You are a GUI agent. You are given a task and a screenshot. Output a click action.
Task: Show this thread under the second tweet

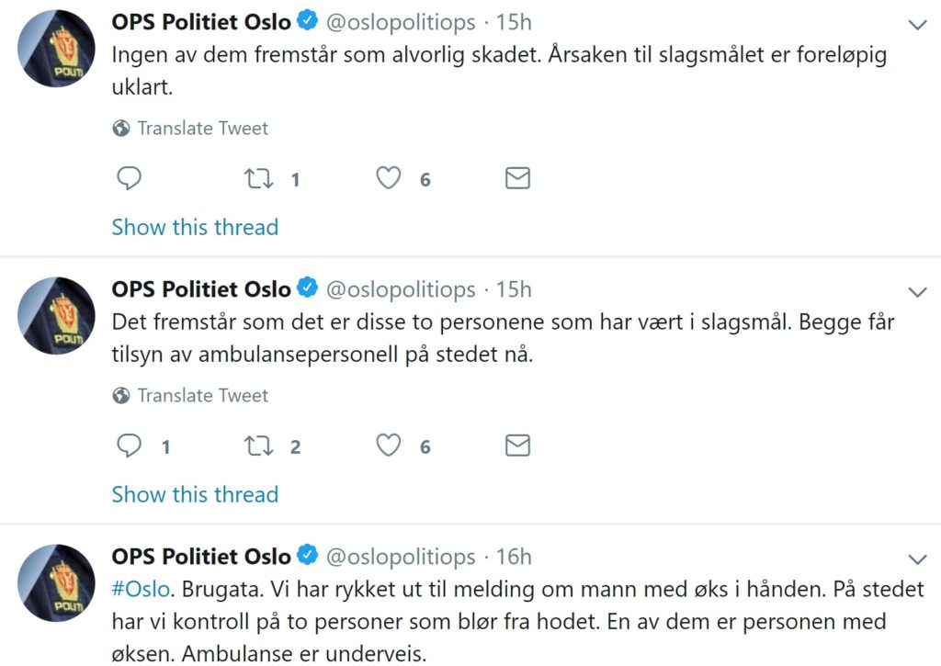click(195, 494)
